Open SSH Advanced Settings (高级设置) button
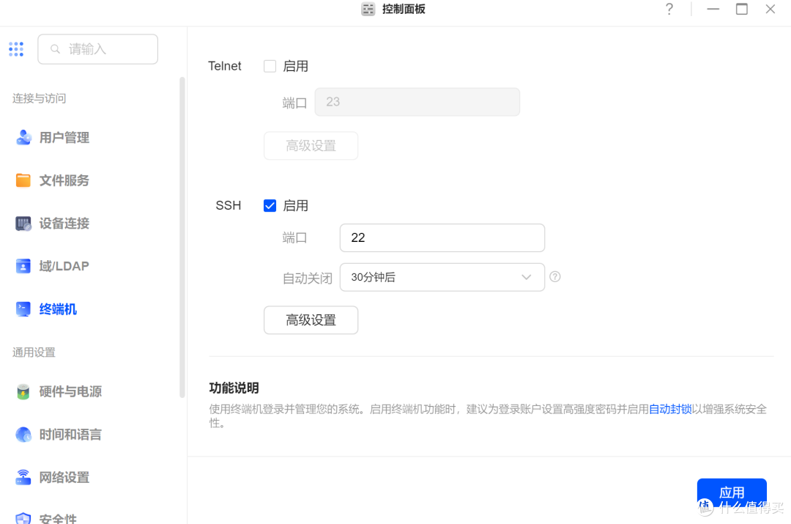The image size is (791, 524). 311,320
